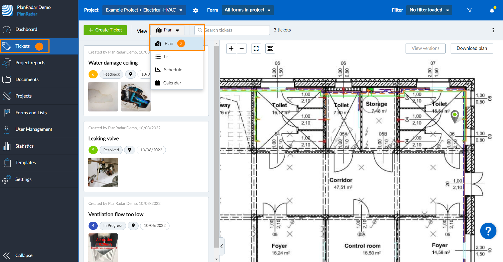Open the Water damage ceiling photo thumbnail
Screen dimensions: 503x262
(103, 97)
